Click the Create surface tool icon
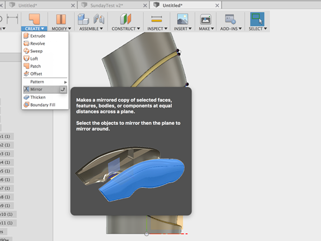321x241 pixels. pyautogui.click(x=34, y=19)
